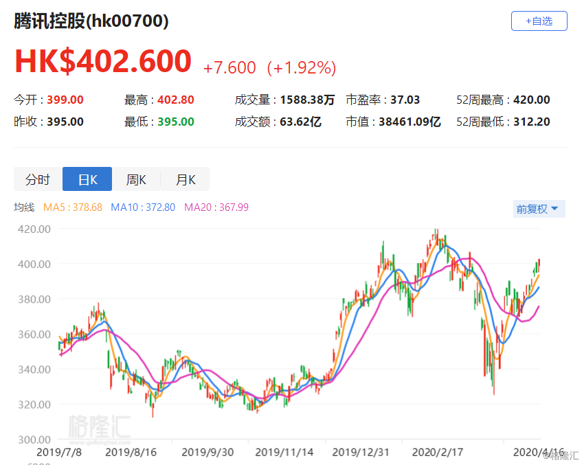Click the 成交量 value 1588.38万
The image size is (584, 465).
pos(307,100)
